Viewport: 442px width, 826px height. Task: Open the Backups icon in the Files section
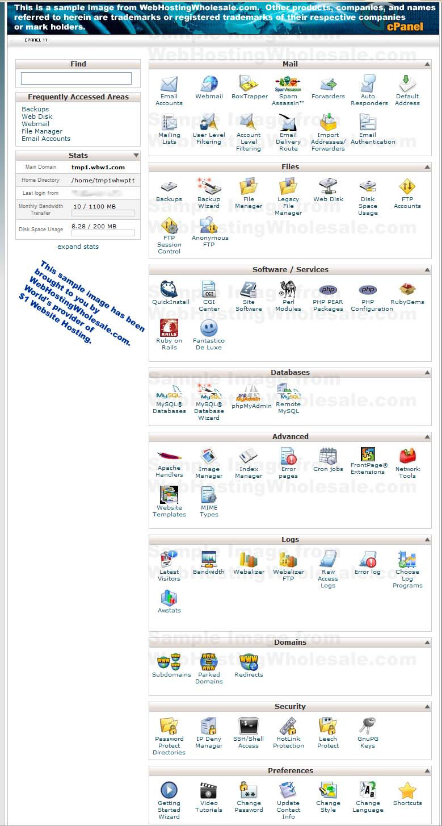click(169, 190)
